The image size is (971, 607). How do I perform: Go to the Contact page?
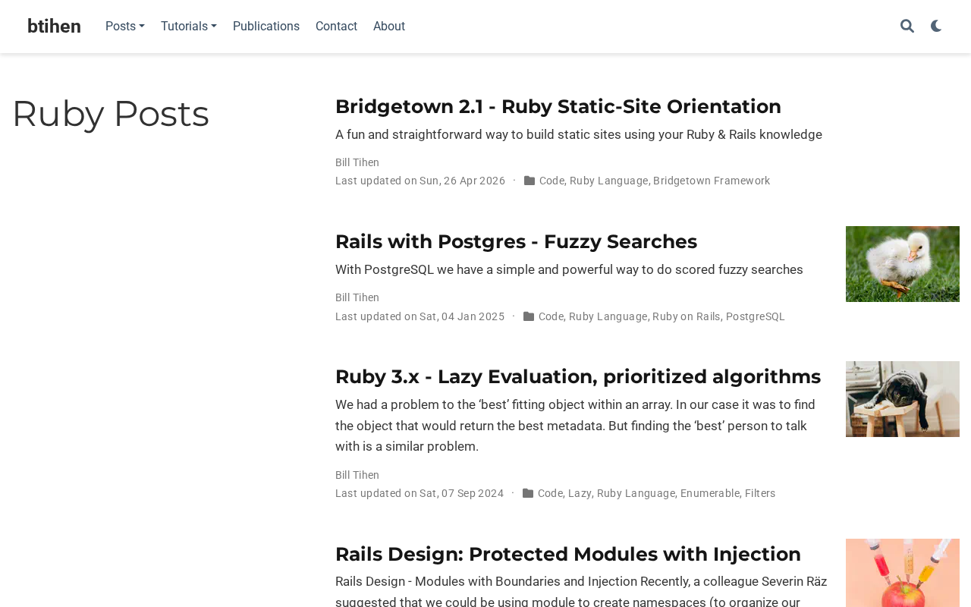click(336, 27)
